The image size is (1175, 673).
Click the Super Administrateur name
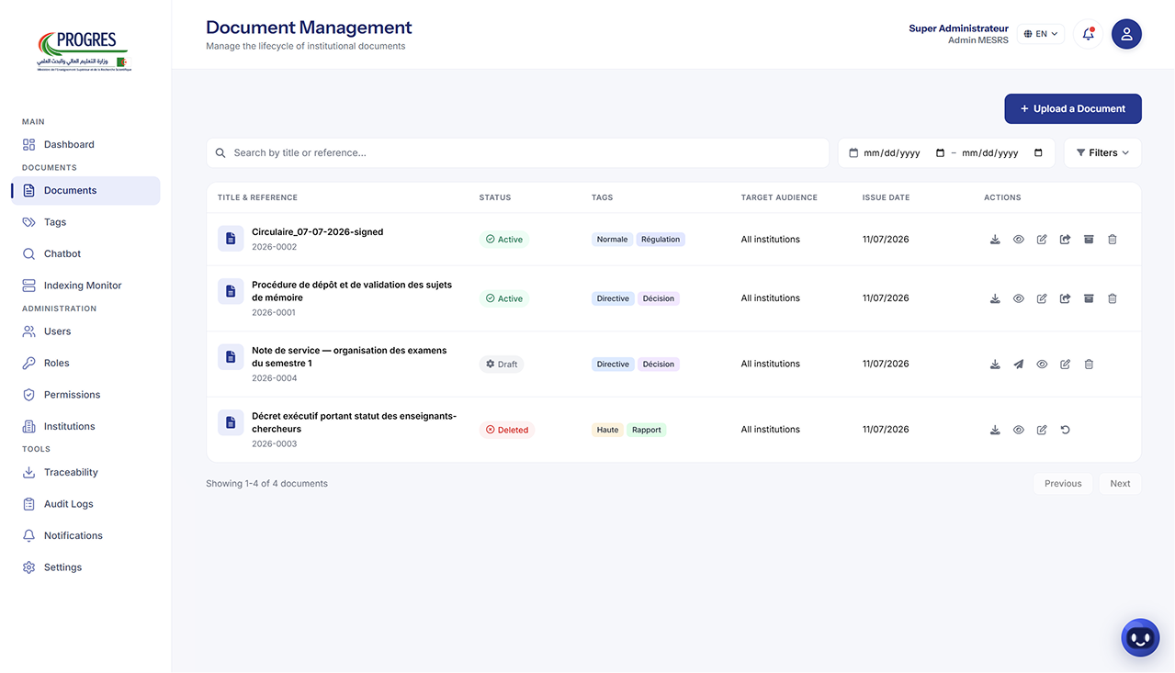coord(958,28)
